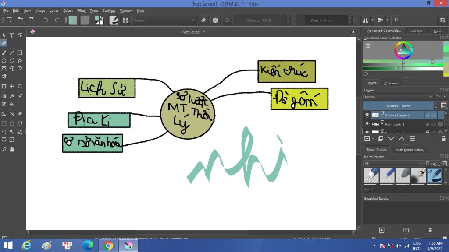449x252 pixels.
Task: Select the Gradient tool
Action: (x=4, y=96)
